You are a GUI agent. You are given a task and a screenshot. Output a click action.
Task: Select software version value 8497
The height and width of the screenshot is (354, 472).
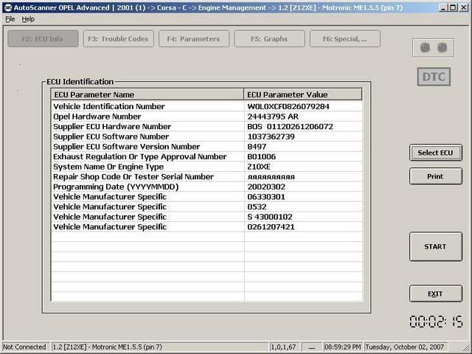pos(257,147)
